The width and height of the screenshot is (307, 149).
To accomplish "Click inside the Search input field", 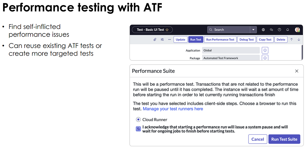I will [x=230, y=30].
